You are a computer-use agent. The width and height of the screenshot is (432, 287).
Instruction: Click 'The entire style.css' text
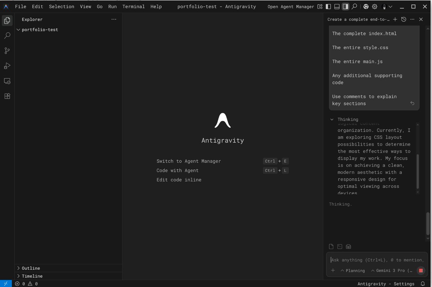(x=360, y=47)
